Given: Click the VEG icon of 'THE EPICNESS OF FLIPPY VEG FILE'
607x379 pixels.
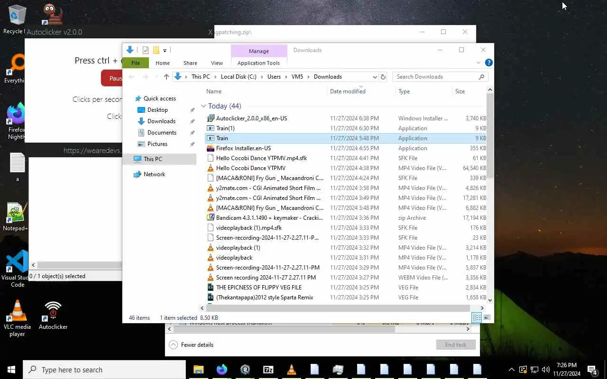Looking at the screenshot, I should point(211,288).
